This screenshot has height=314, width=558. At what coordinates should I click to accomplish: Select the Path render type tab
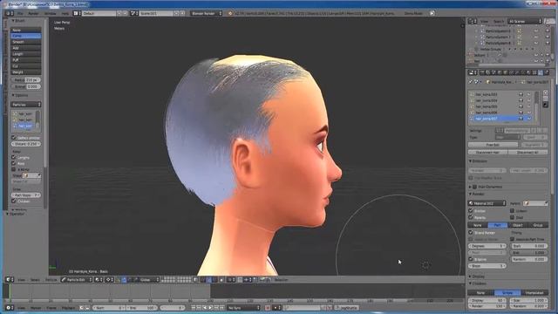pyautogui.click(x=498, y=225)
